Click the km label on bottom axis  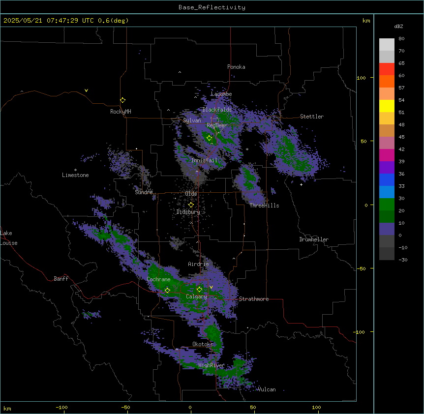click(7, 408)
